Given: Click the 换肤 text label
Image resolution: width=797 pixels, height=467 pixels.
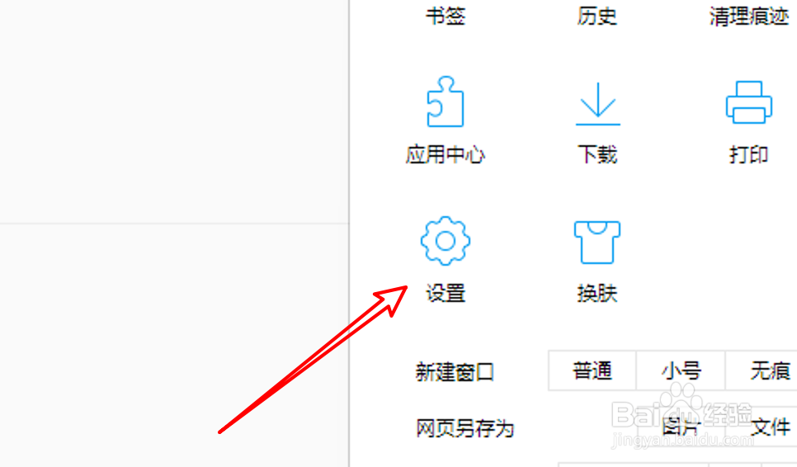Looking at the screenshot, I should pos(597,293).
